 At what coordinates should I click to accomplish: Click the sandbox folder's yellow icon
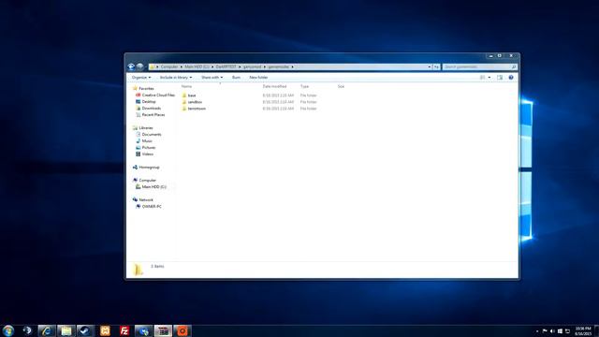pyautogui.click(x=184, y=102)
